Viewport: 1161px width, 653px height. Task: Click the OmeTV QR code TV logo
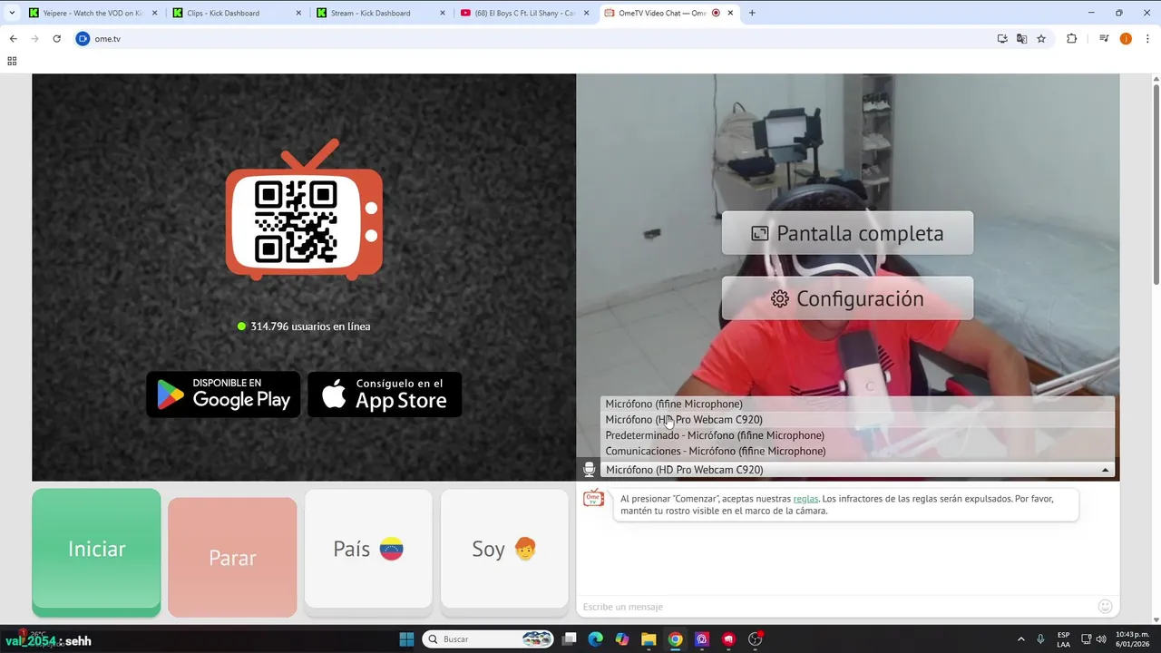point(304,210)
